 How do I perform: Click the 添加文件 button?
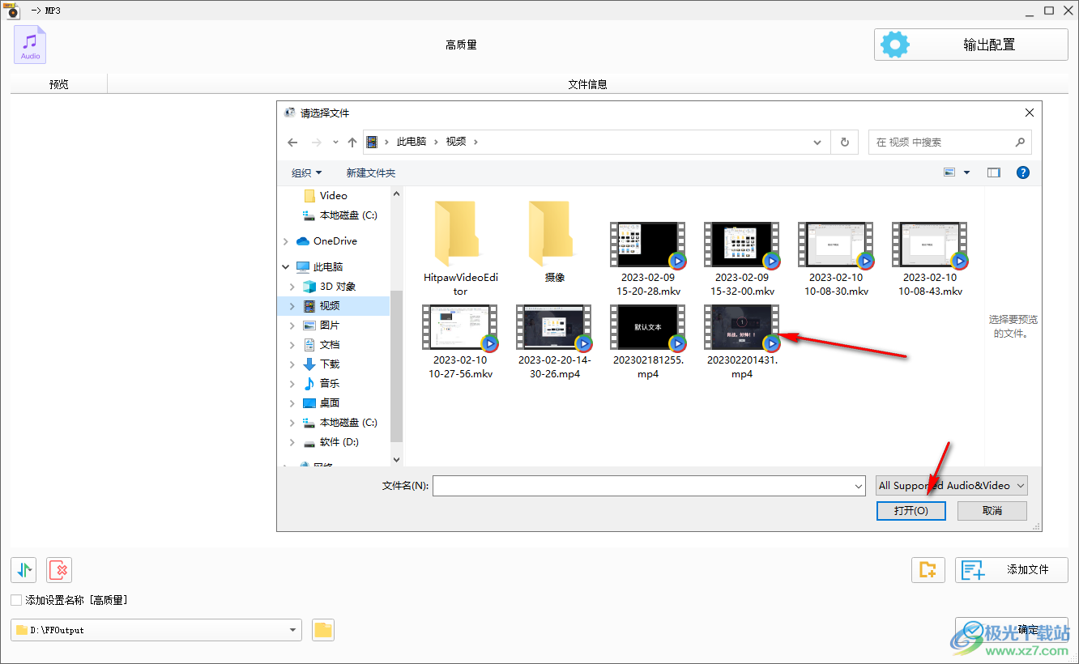click(x=1012, y=570)
